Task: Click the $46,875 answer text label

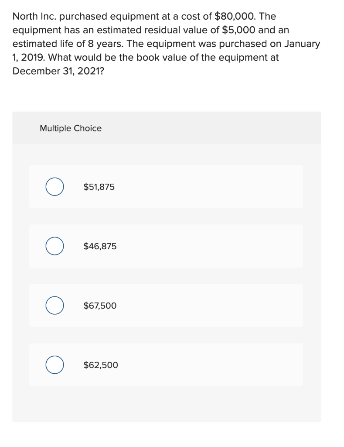Action: click(99, 246)
